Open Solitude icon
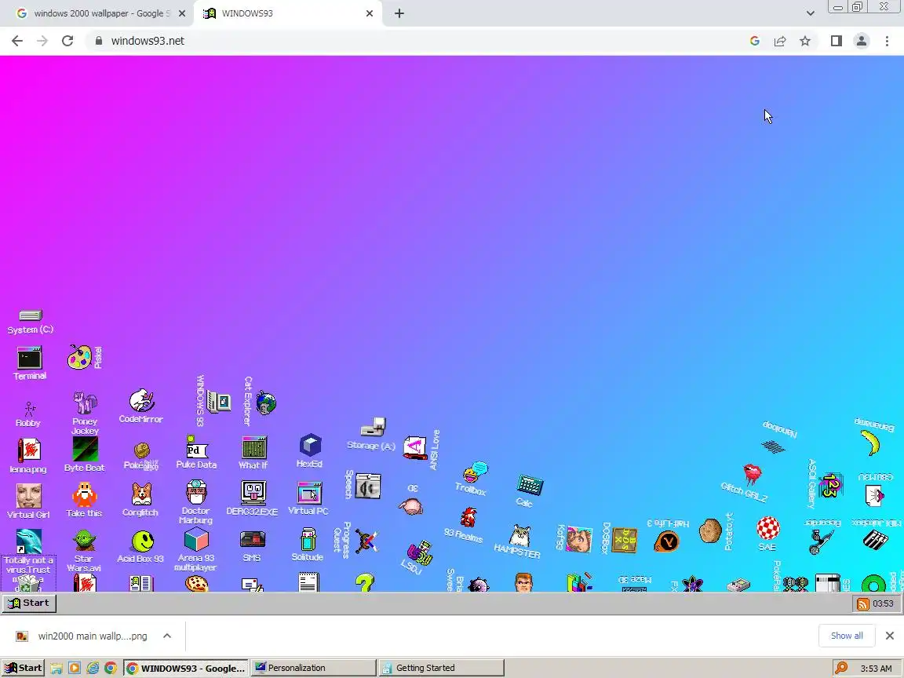 coord(308,540)
